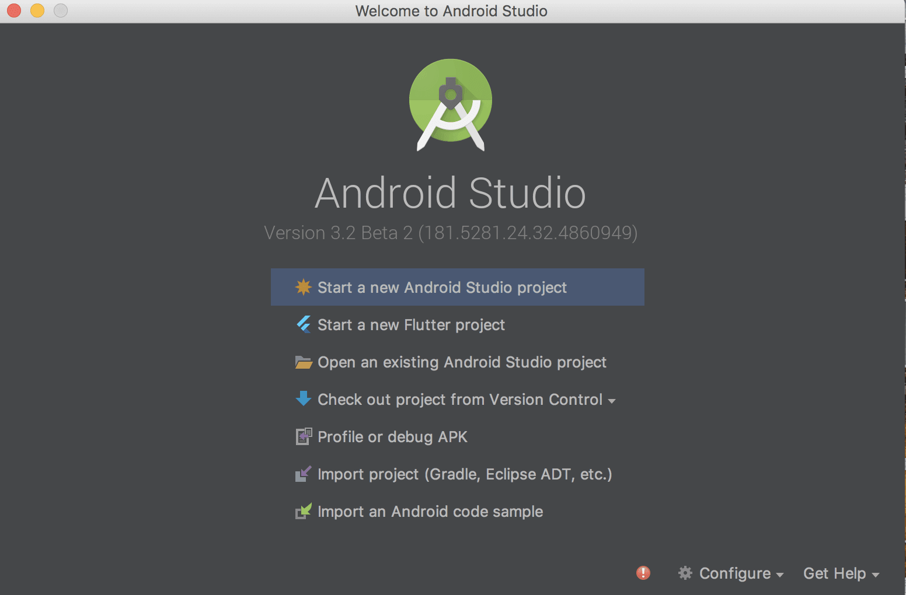Start a new Android Studio project

pos(458,287)
